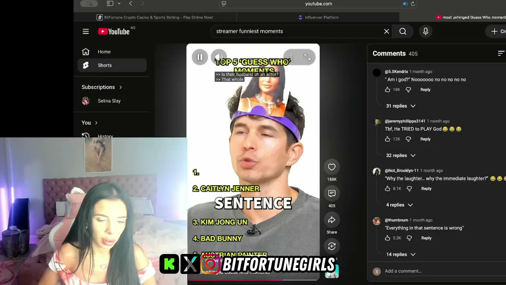This screenshot has height=285, width=506.
Task: Reply to @5.0Kendrix's comment
Action: pyautogui.click(x=425, y=90)
